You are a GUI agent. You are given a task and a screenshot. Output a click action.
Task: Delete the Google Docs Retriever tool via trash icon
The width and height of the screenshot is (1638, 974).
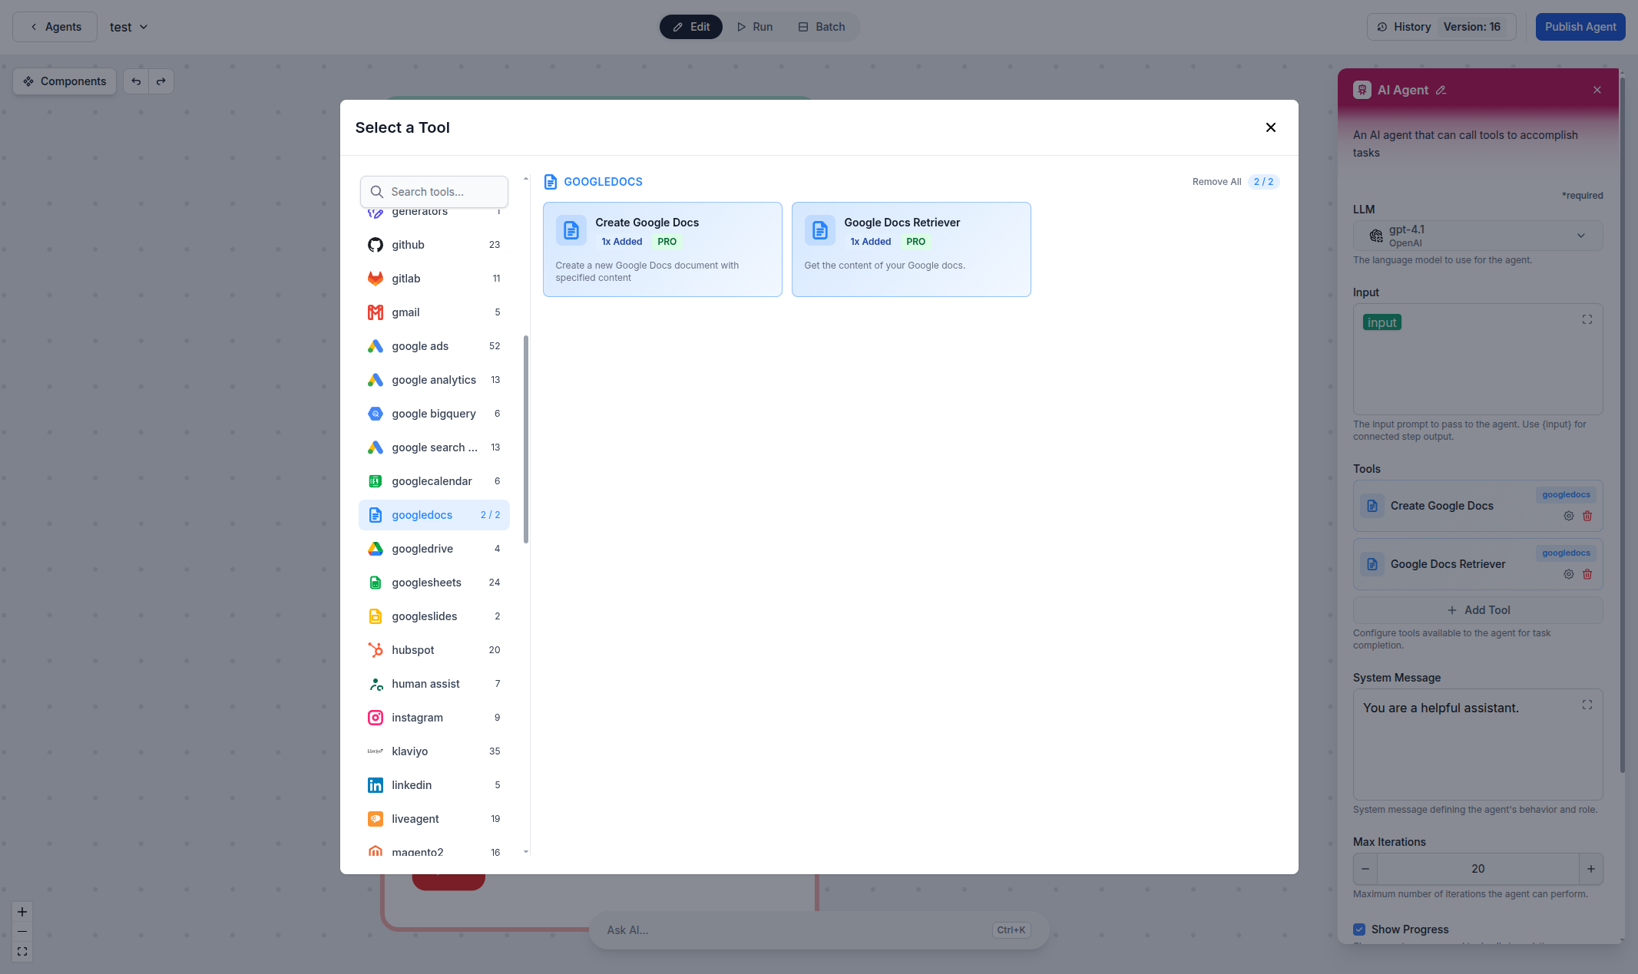[x=1587, y=574]
